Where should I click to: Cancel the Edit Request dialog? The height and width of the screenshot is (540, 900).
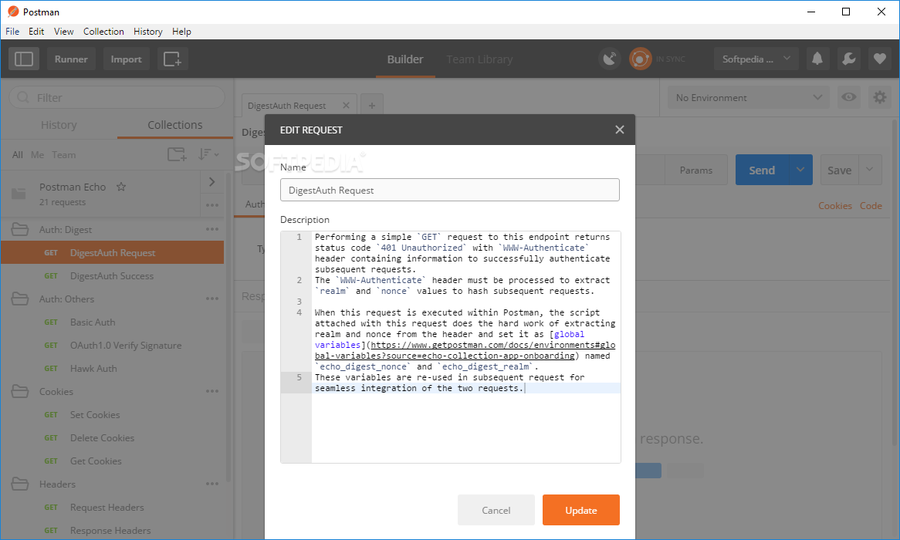(x=496, y=510)
